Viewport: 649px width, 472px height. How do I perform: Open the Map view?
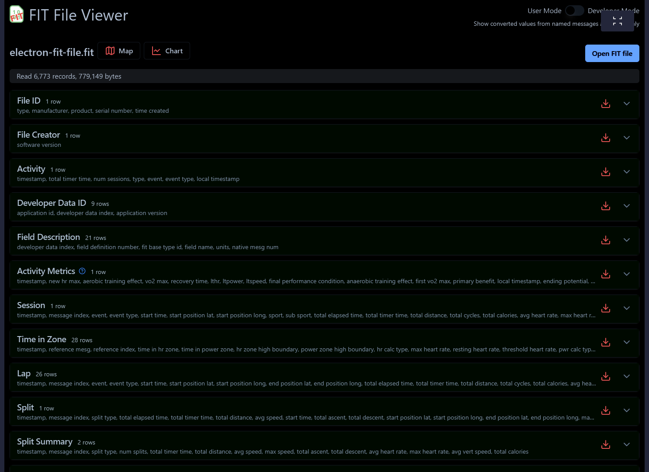click(x=118, y=51)
